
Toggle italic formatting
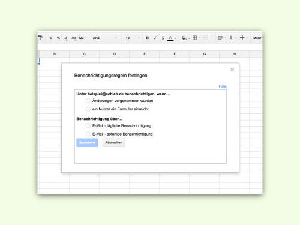click(155, 38)
